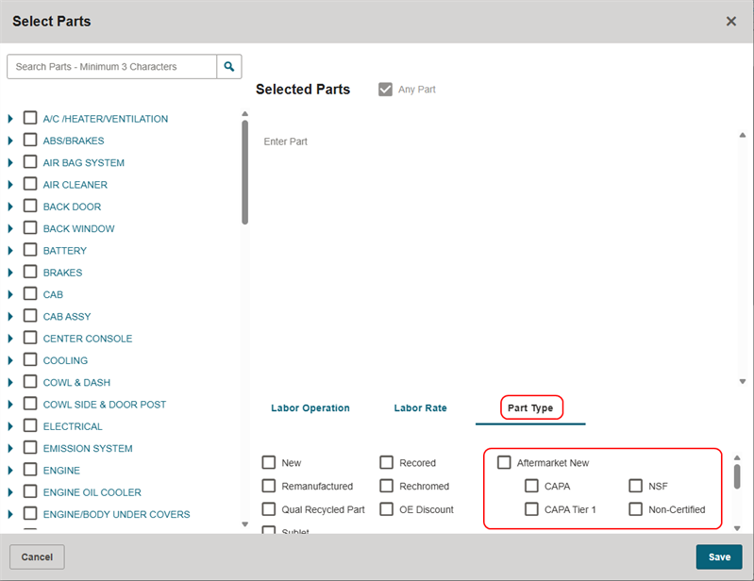
Task: Click the parts tree scroll-down arrow
Action: [x=244, y=524]
